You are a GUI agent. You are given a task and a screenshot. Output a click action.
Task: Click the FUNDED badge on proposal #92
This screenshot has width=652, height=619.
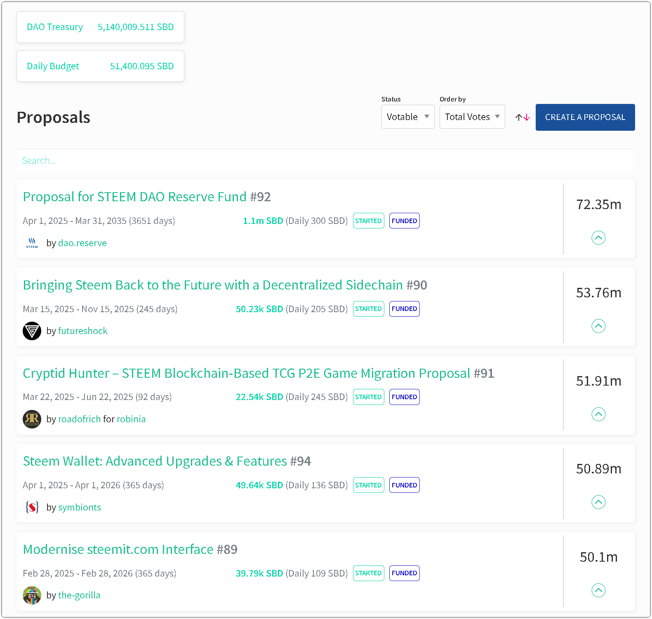405,221
